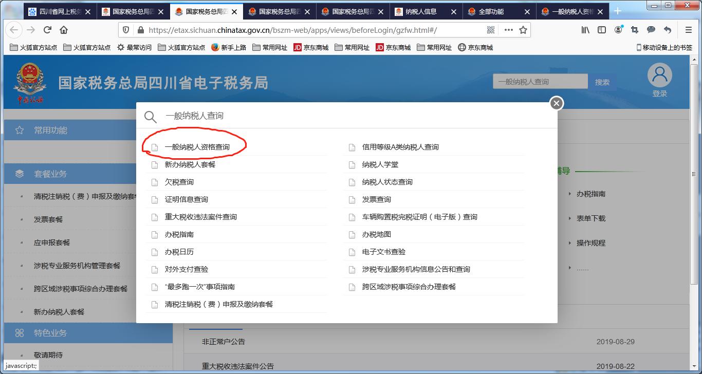Open the page actions ... menu

[508, 29]
